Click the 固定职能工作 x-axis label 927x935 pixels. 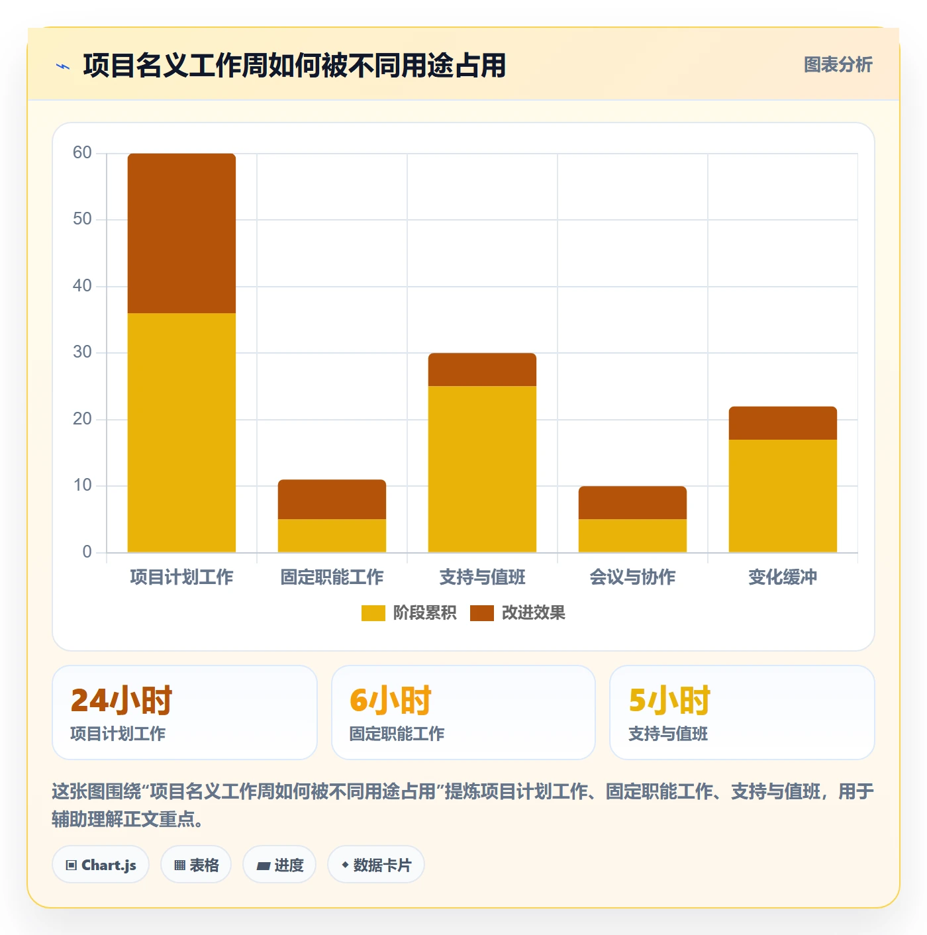(x=332, y=577)
